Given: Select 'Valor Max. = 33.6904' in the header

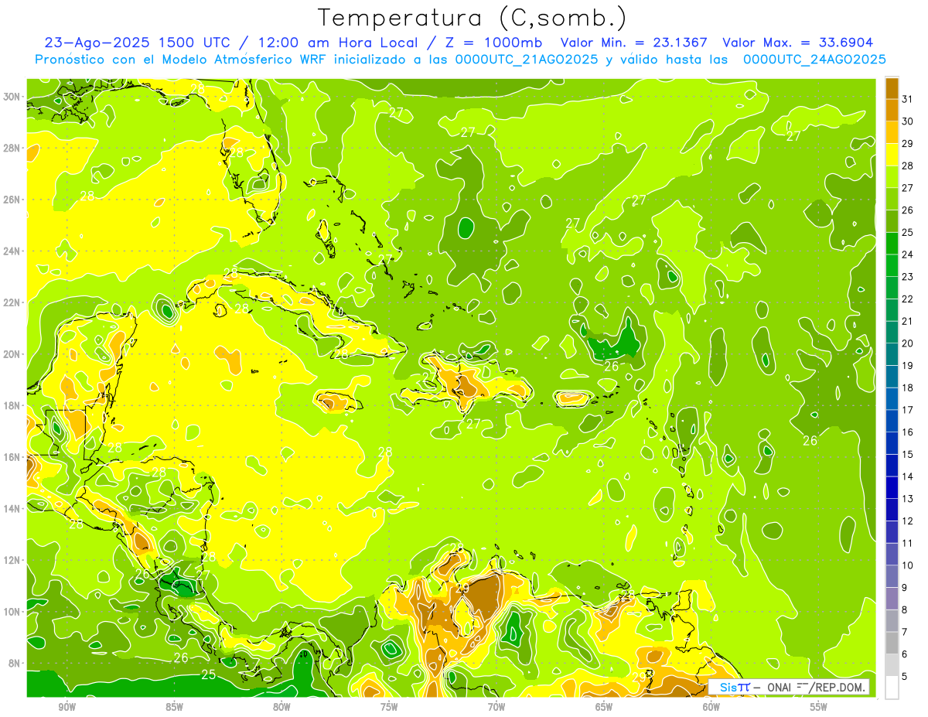Looking at the screenshot, I should [798, 43].
